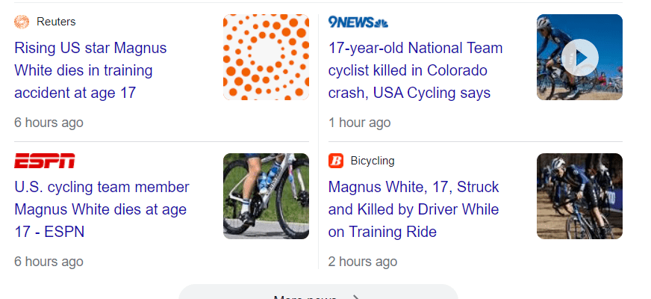Open Bicycling's 'Struck and Killed by Driver' story
Screen dimensions: 651x299
coord(414,209)
